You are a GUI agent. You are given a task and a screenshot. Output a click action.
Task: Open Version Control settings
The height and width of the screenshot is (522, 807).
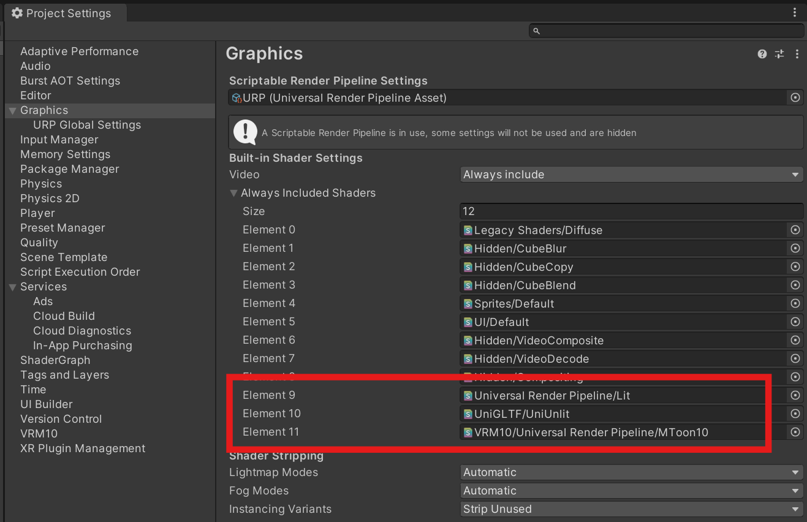[61, 419]
